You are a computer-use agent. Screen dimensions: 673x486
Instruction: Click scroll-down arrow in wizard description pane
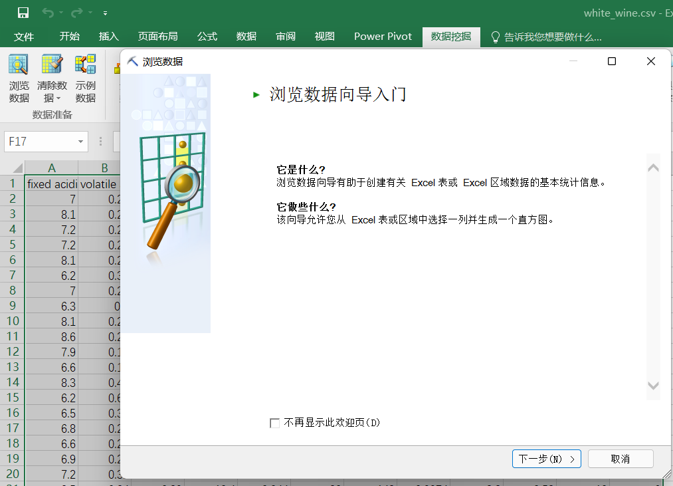pos(653,386)
